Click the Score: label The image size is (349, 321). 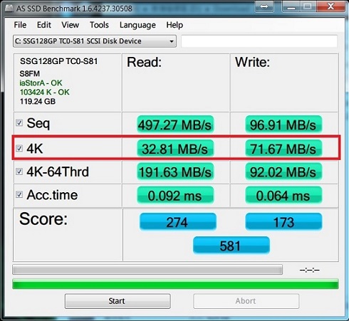tap(43, 219)
